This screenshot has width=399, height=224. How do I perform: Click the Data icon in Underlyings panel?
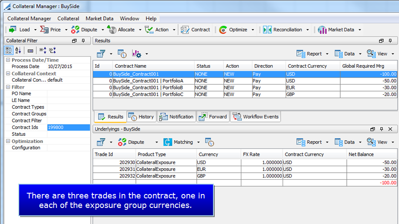click(x=339, y=142)
